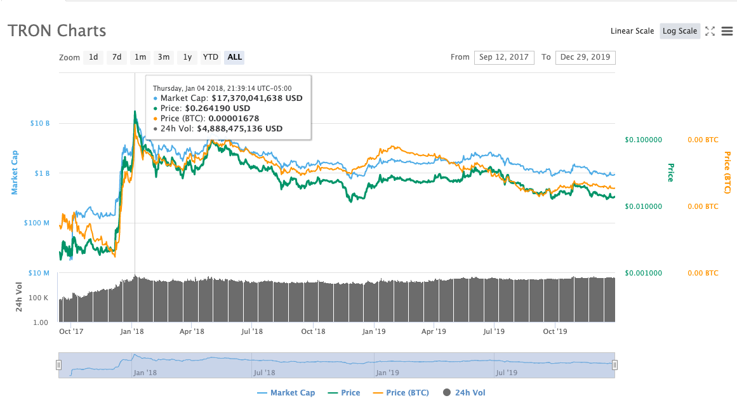Screen dimensions: 737x398
Task: Click the Oct '17 x-axis label
Action: pyautogui.click(x=72, y=331)
